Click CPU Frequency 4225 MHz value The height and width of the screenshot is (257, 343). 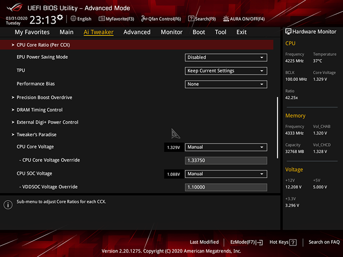point(294,61)
